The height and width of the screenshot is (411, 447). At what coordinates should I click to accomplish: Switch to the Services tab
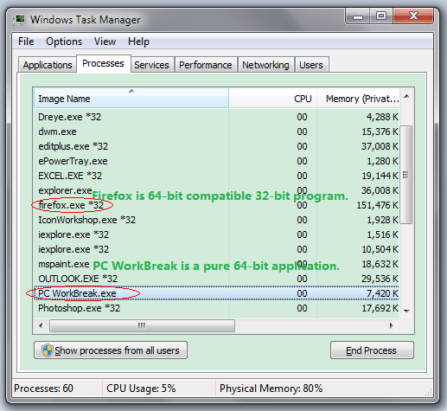click(x=151, y=65)
